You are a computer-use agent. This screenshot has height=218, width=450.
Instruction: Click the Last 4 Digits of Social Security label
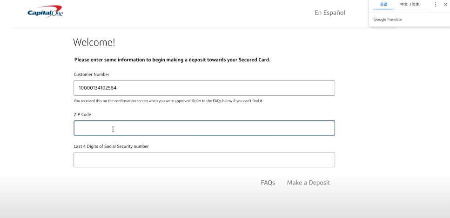click(111, 146)
